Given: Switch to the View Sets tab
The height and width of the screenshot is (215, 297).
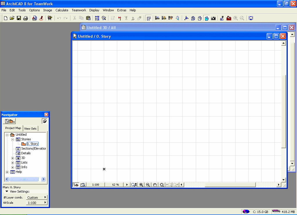Looking at the screenshot, I should pyautogui.click(x=30, y=128).
